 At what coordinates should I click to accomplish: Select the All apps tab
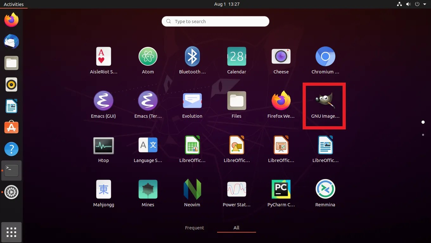pos(236,228)
